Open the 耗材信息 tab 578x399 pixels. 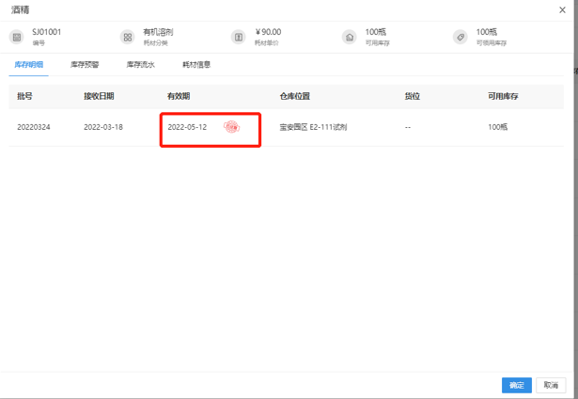point(196,65)
